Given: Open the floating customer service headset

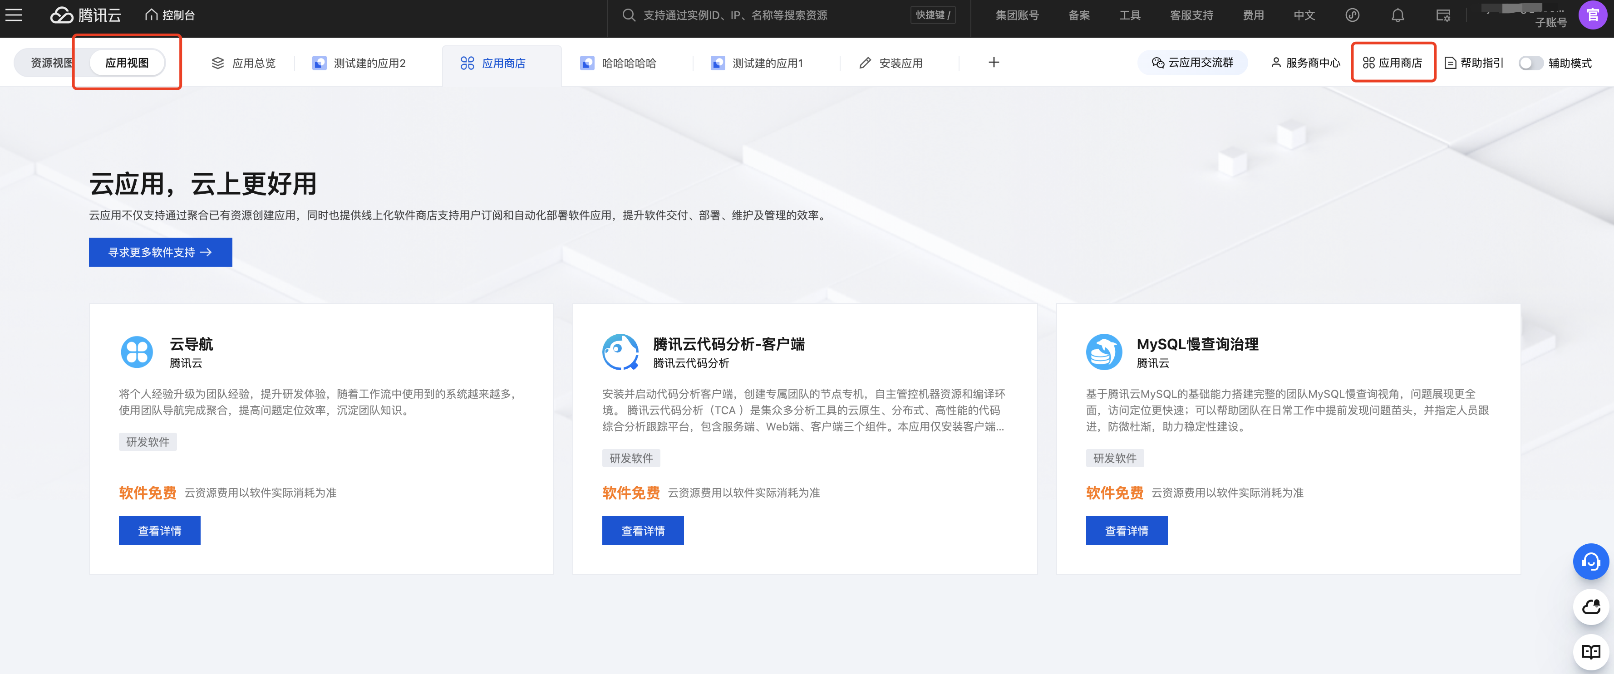Looking at the screenshot, I should click(1591, 561).
